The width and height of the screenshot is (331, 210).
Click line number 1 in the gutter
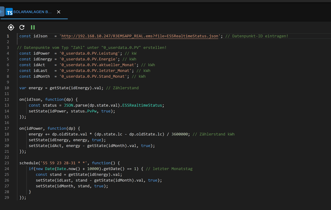[8, 36]
